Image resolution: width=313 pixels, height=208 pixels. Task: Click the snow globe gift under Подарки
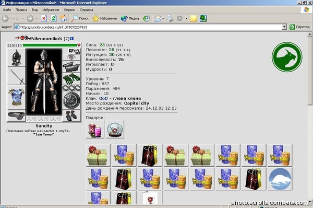[115, 129]
